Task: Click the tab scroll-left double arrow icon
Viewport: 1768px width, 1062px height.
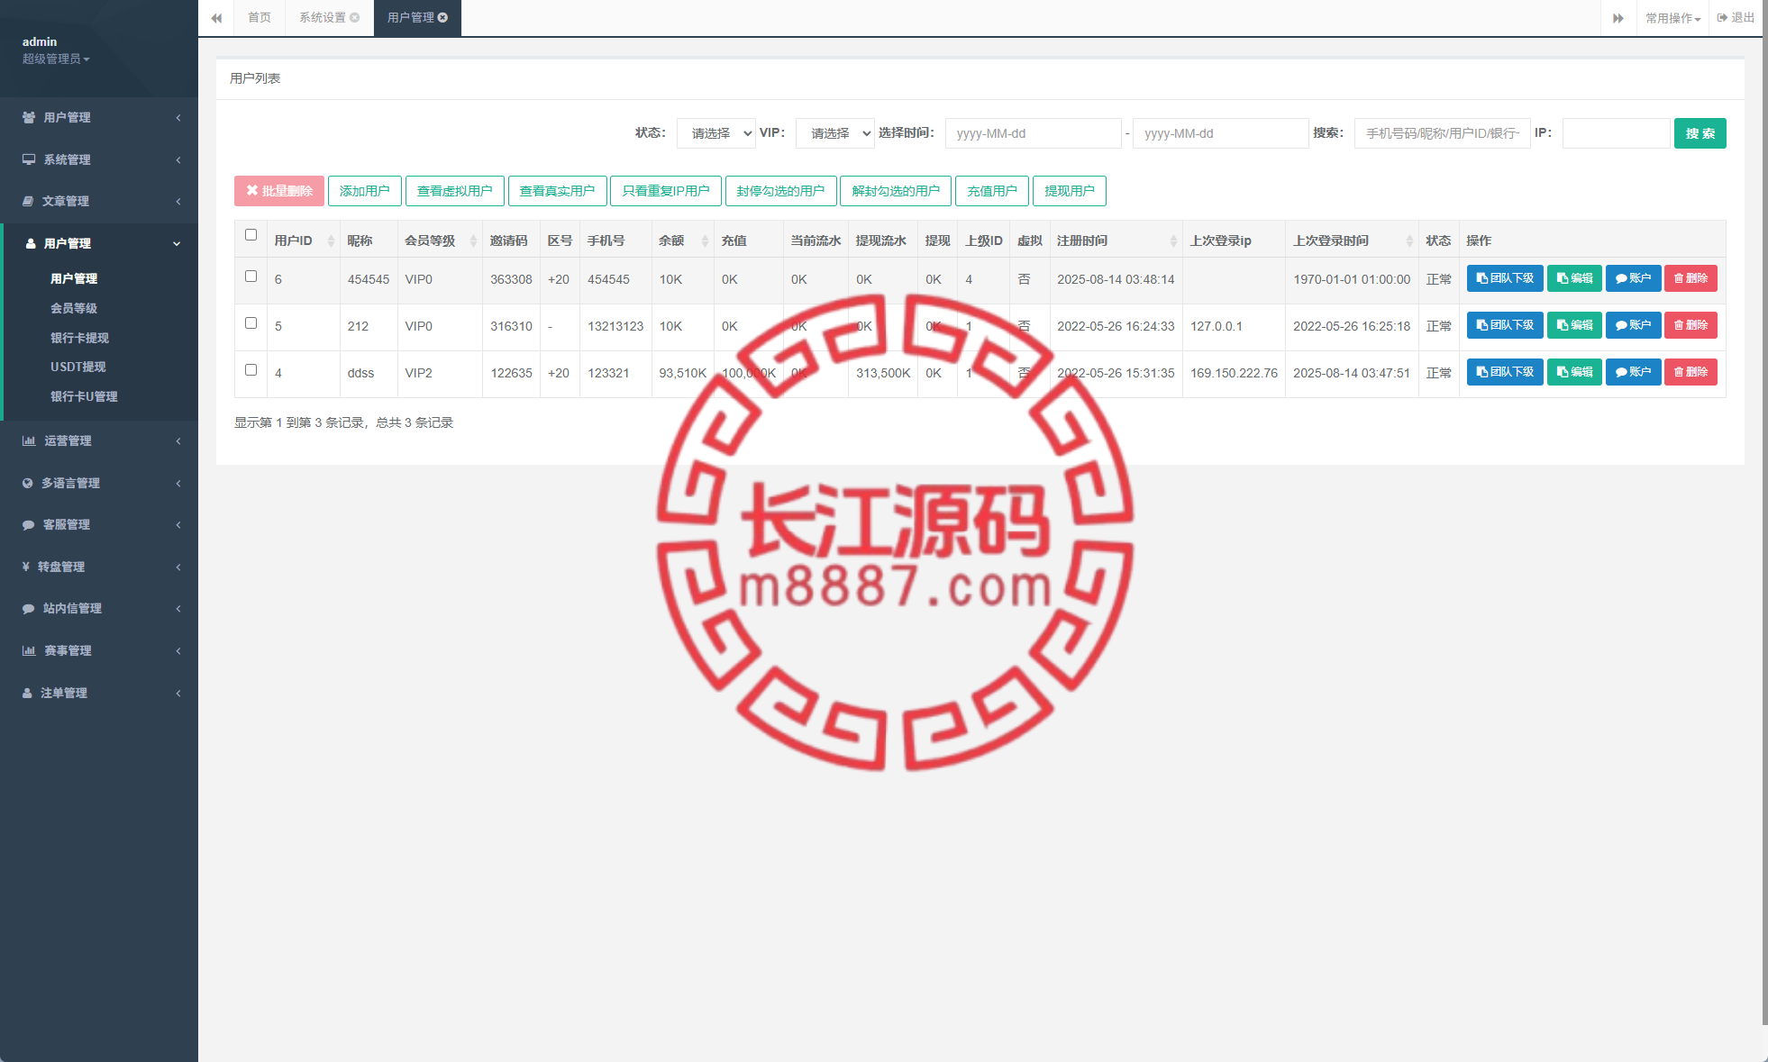Action: click(x=216, y=18)
